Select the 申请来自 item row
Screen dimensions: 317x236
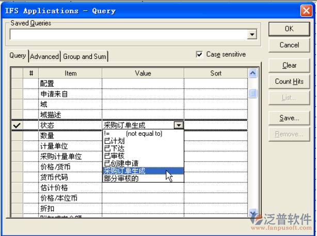click(x=70, y=94)
